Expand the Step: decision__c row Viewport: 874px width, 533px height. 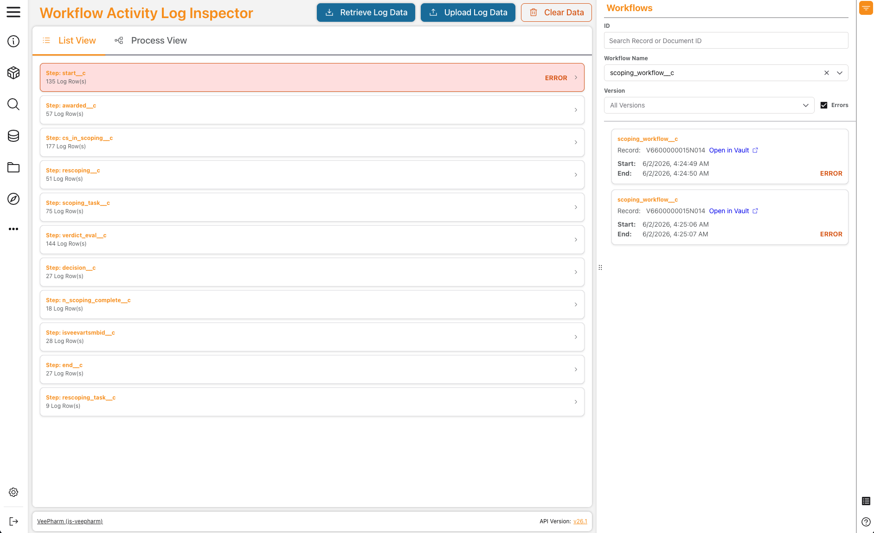click(x=312, y=272)
